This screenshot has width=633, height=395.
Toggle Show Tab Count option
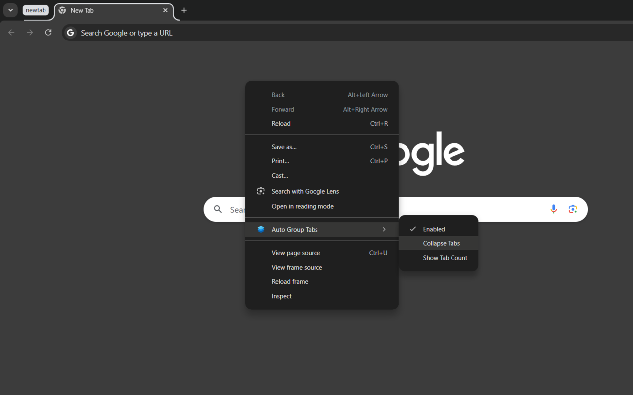point(439,258)
